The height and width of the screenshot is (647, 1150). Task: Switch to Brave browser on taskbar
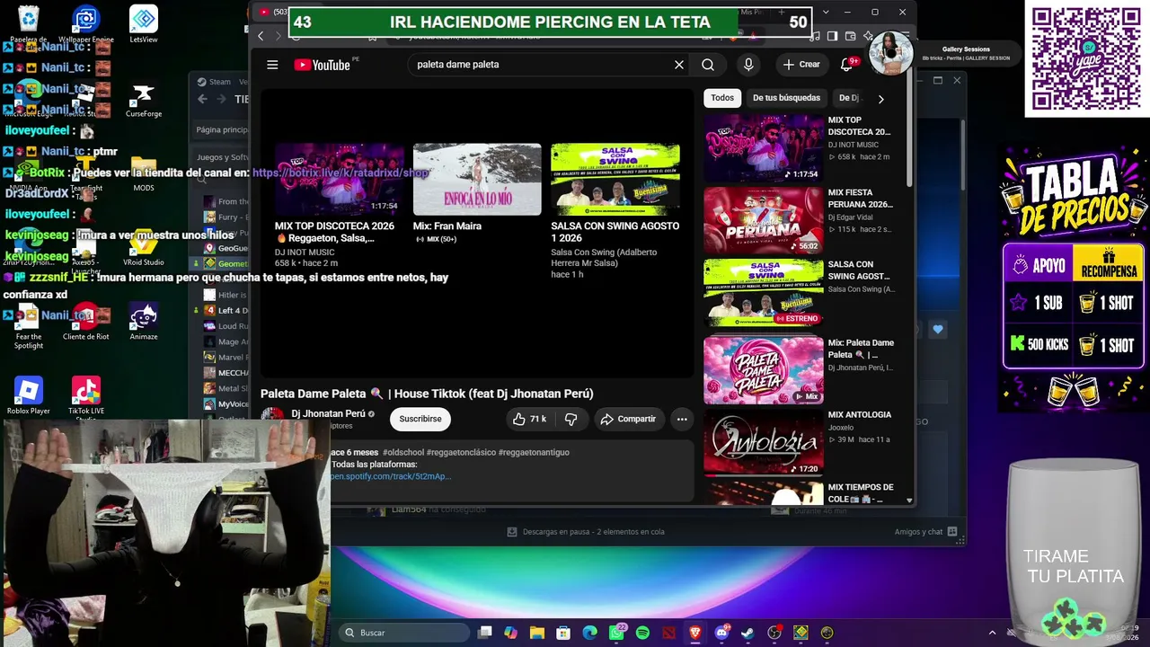(695, 633)
